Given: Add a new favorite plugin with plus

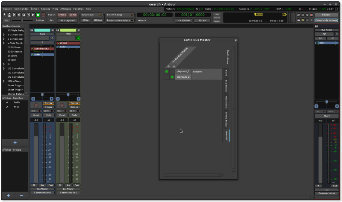Looking at the screenshot, I should click(x=15, y=143).
